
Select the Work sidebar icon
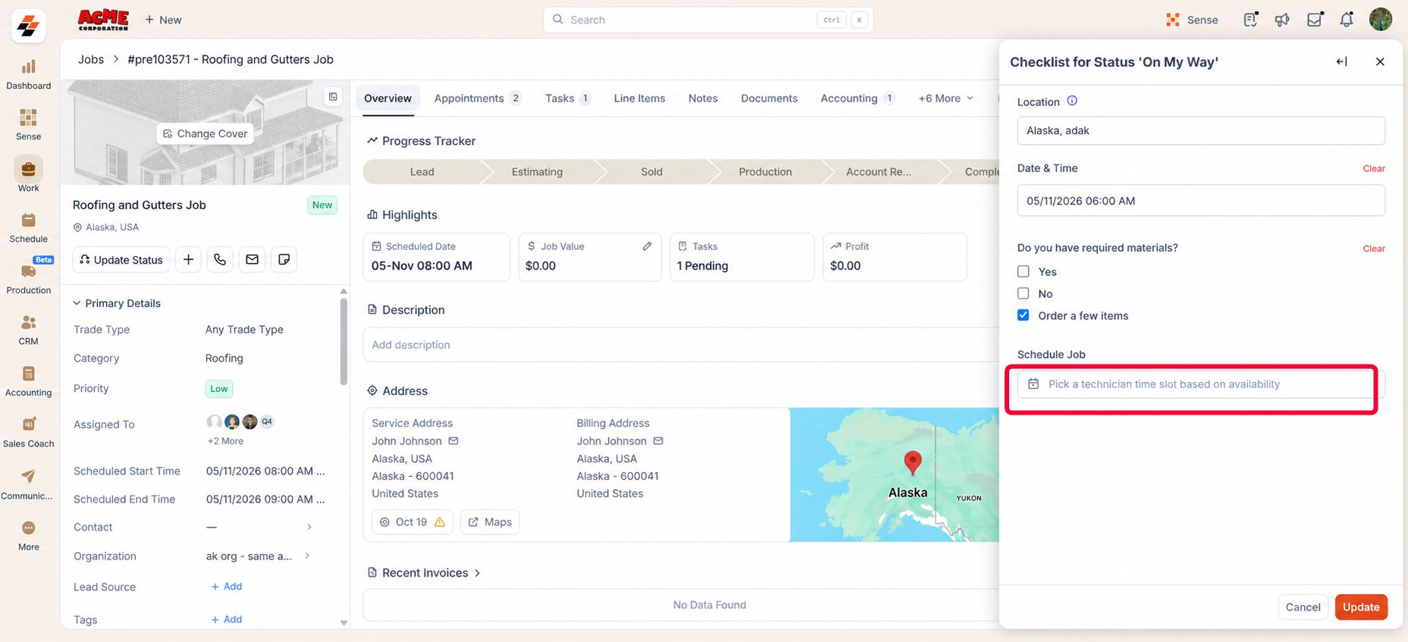click(x=28, y=176)
